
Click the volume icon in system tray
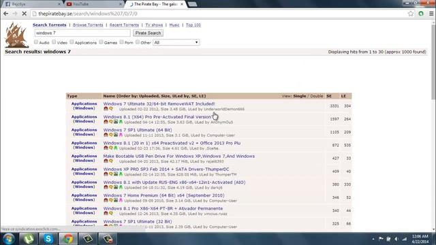click(396, 239)
